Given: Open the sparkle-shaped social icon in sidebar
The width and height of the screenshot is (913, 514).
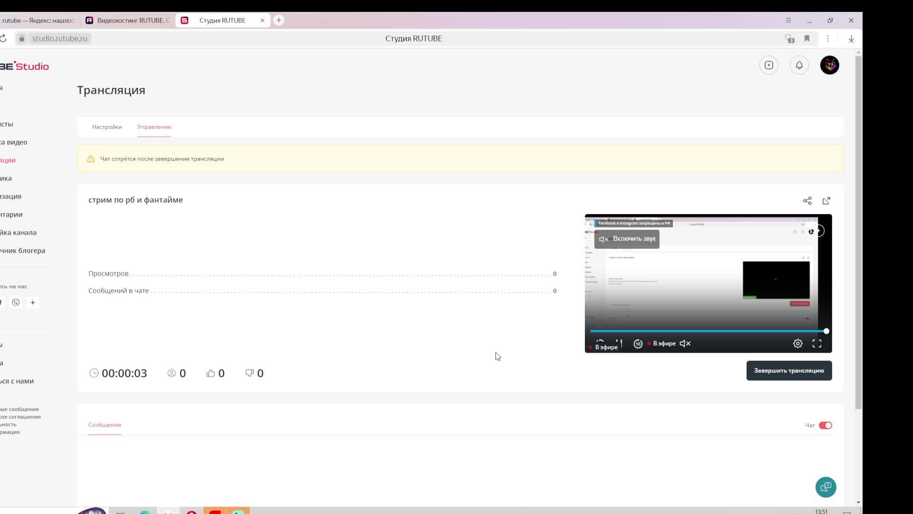Looking at the screenshot, I should tap(33, 303).
